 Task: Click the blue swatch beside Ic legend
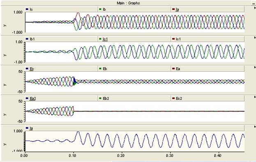click(x=27, y=9)
